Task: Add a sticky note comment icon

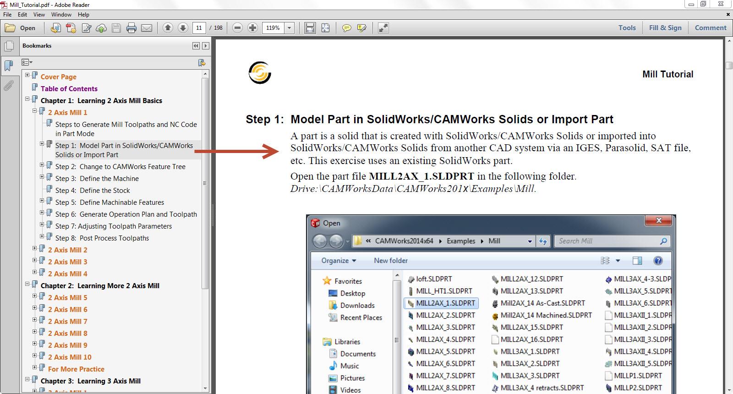Action: [x=347, y=28]
